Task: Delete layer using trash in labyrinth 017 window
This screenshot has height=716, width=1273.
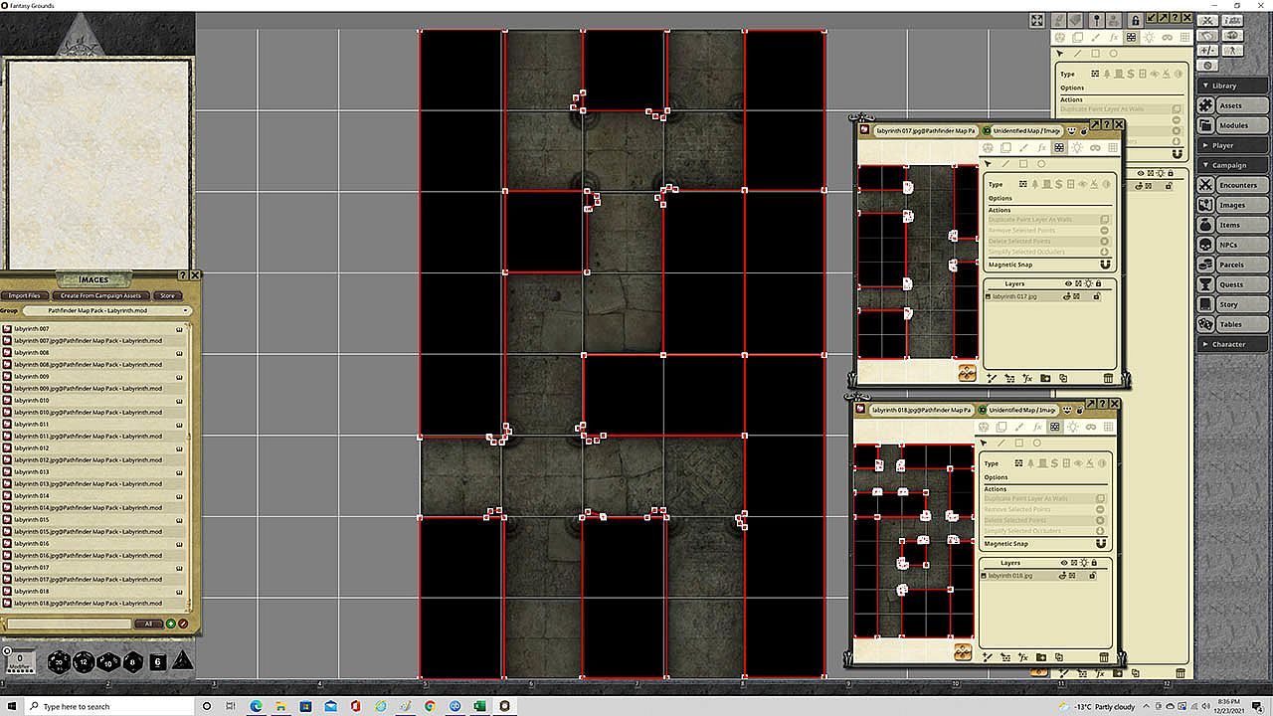Action: 1108,378
